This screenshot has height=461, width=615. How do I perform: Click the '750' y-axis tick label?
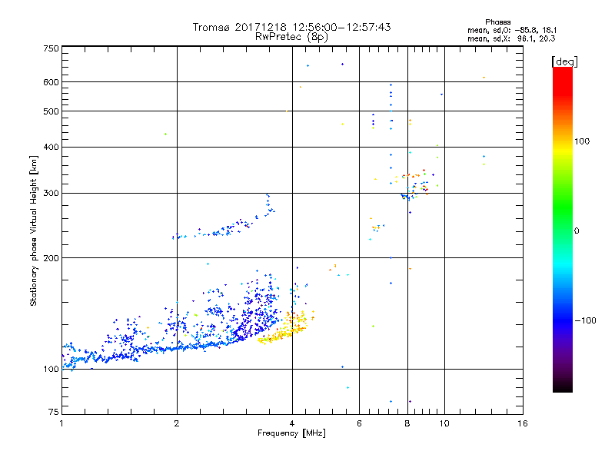52,48
